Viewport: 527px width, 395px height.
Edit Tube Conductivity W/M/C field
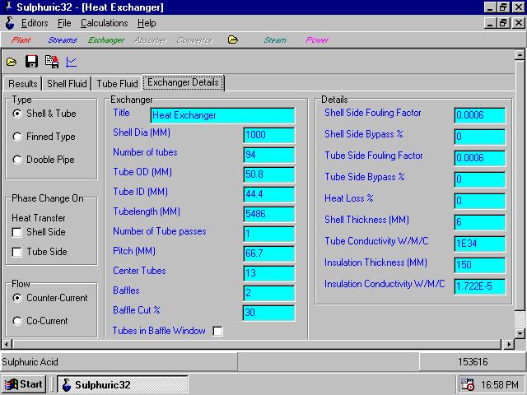point(479,244)
